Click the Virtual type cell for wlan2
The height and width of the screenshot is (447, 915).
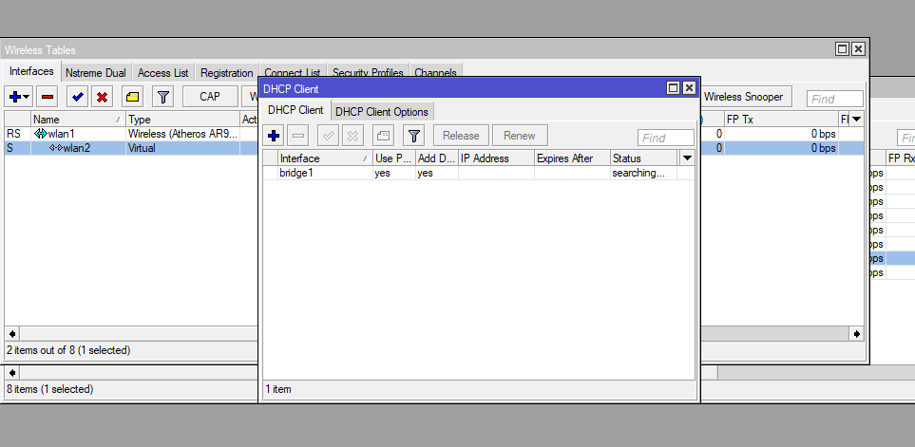coord(182,148)
